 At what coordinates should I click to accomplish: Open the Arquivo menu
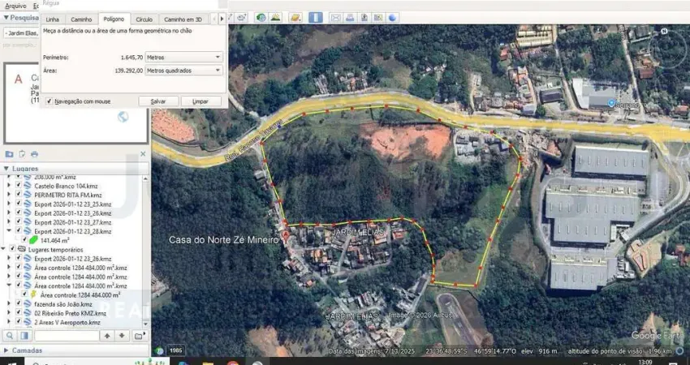(x=15, y=6)
